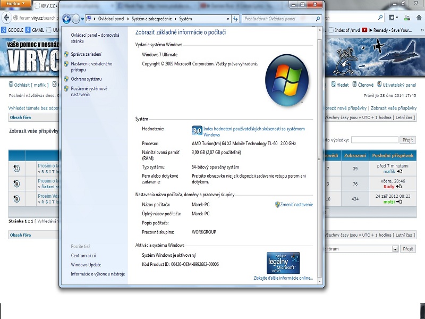Click Zobrazení column header

click(355, 155)
